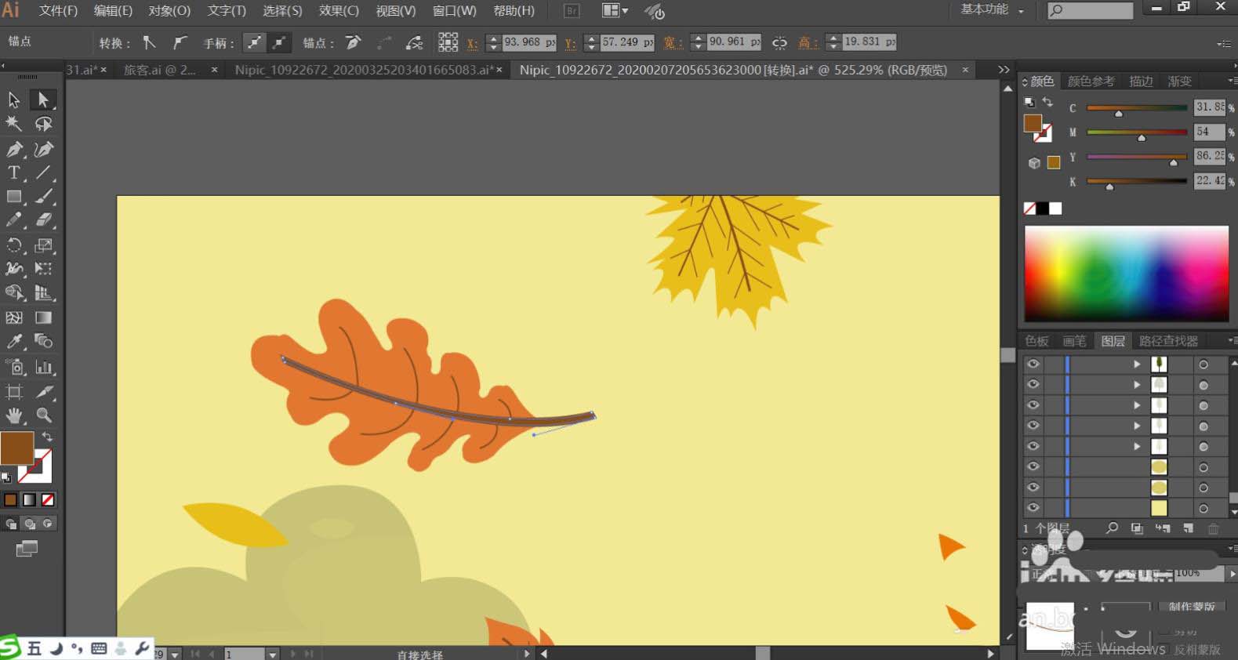Open the 效果(C) menu
The width and height of the screenshot is (1238, 660).
pos(339,10)
